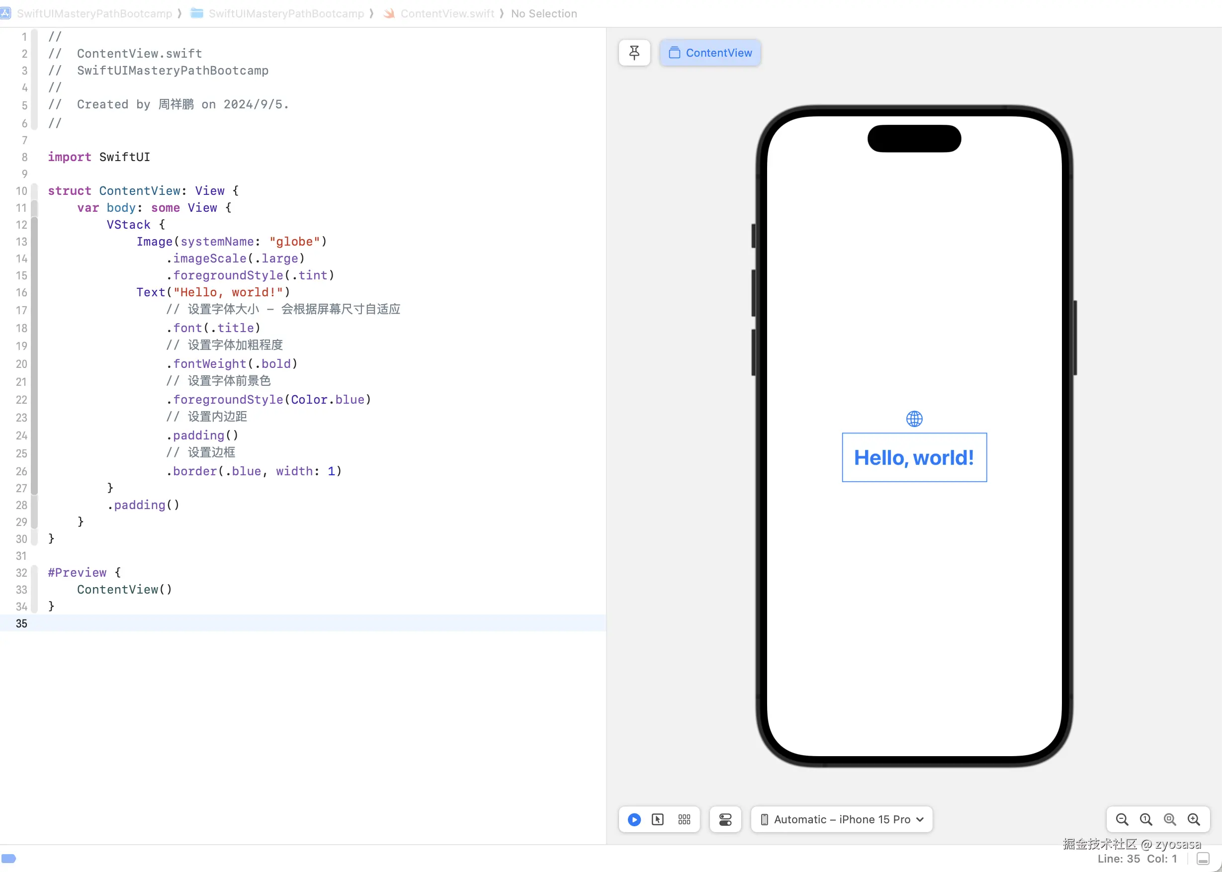
Task: Expand the ContentView.swift breadcrumb menu
Action: coord(447,13)
